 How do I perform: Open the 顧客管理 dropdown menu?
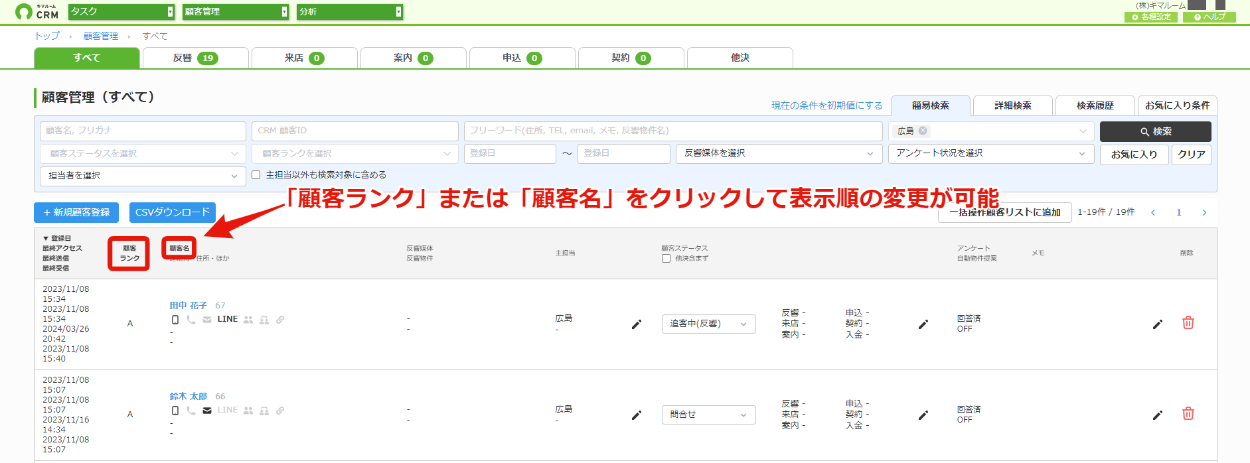[236, 11]
